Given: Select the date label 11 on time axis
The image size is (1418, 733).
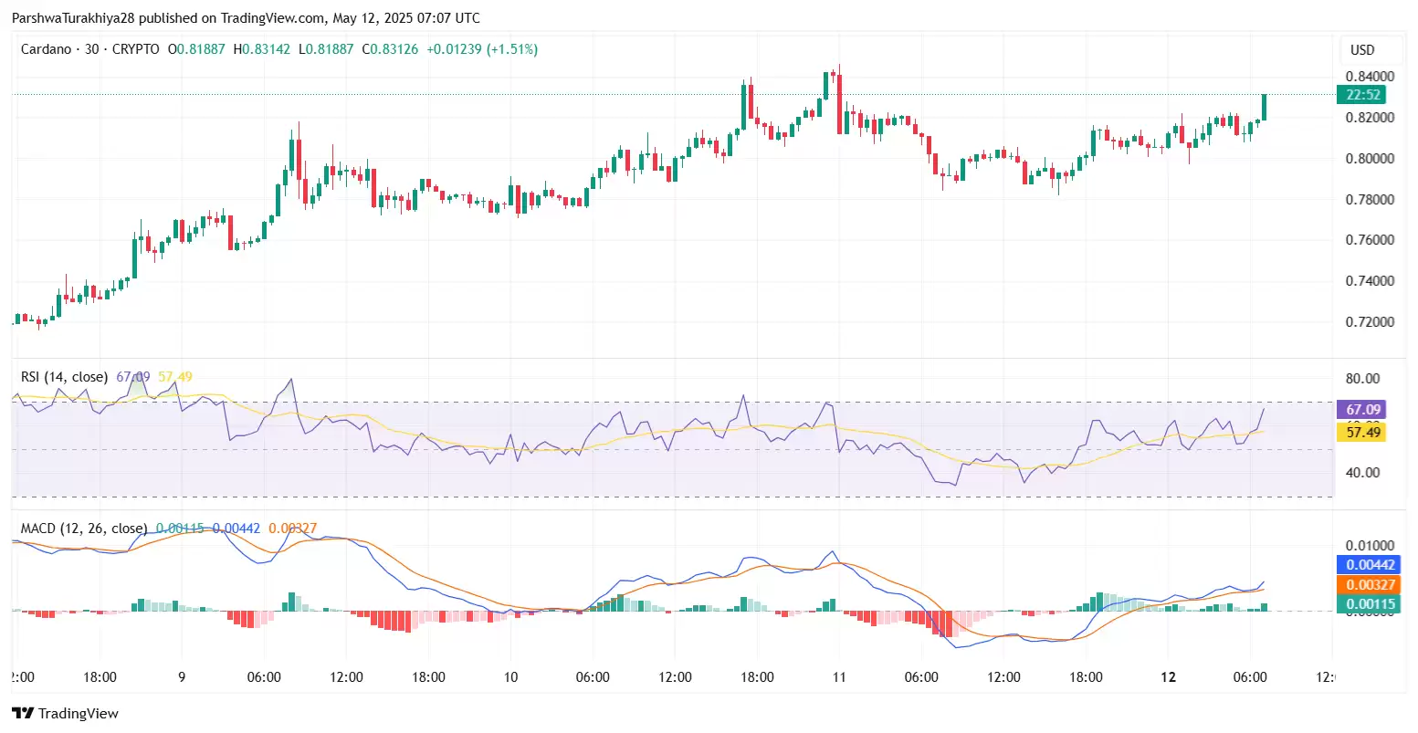Looking at the screenshot, I should 839,677.
